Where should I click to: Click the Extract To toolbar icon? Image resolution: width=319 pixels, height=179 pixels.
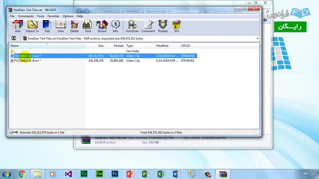(32, 26)
